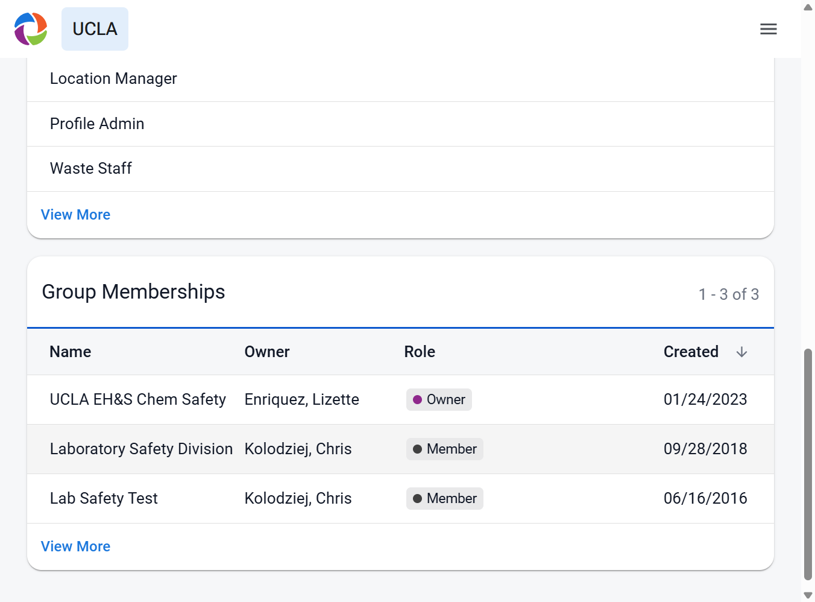Image resolution: width=815 pixels, height=602 pixels.
Task: Click the vertical scrollbar thumb
Action: [x=808, y=464]
